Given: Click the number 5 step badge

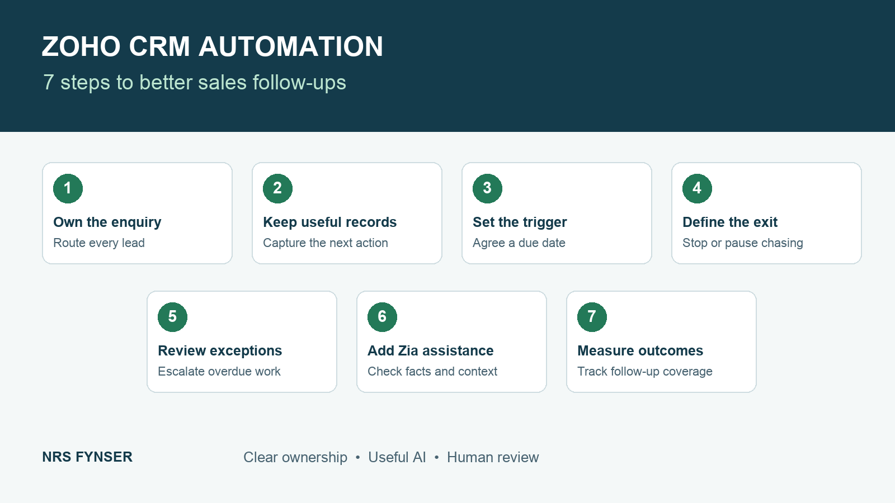Looking at the screenshot, I should click(x=172, y=317).
